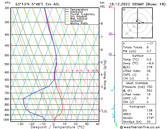Click the Pressure (mb) value 750
This screenshot has width=168, height=129.
[150, 87]
